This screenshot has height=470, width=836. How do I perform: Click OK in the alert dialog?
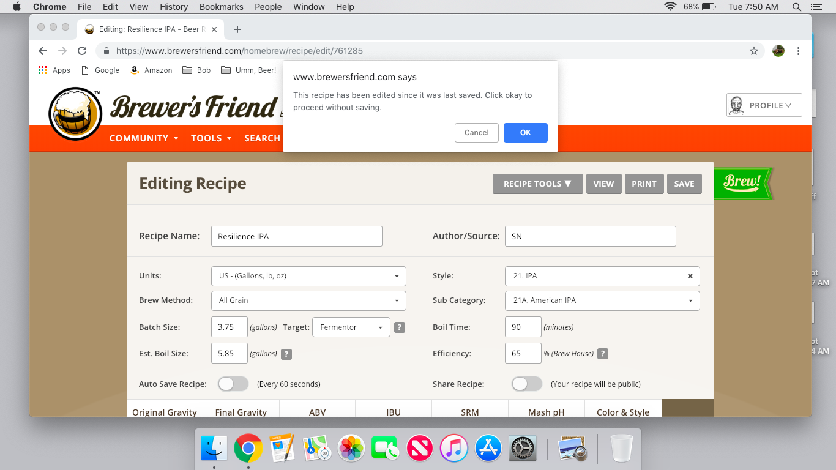pyautogui.click(x=525, y=133)
